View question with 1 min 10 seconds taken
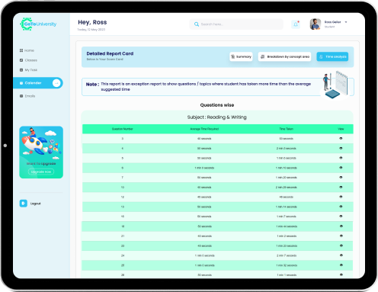The image size is (378, 292). point(341,168)
